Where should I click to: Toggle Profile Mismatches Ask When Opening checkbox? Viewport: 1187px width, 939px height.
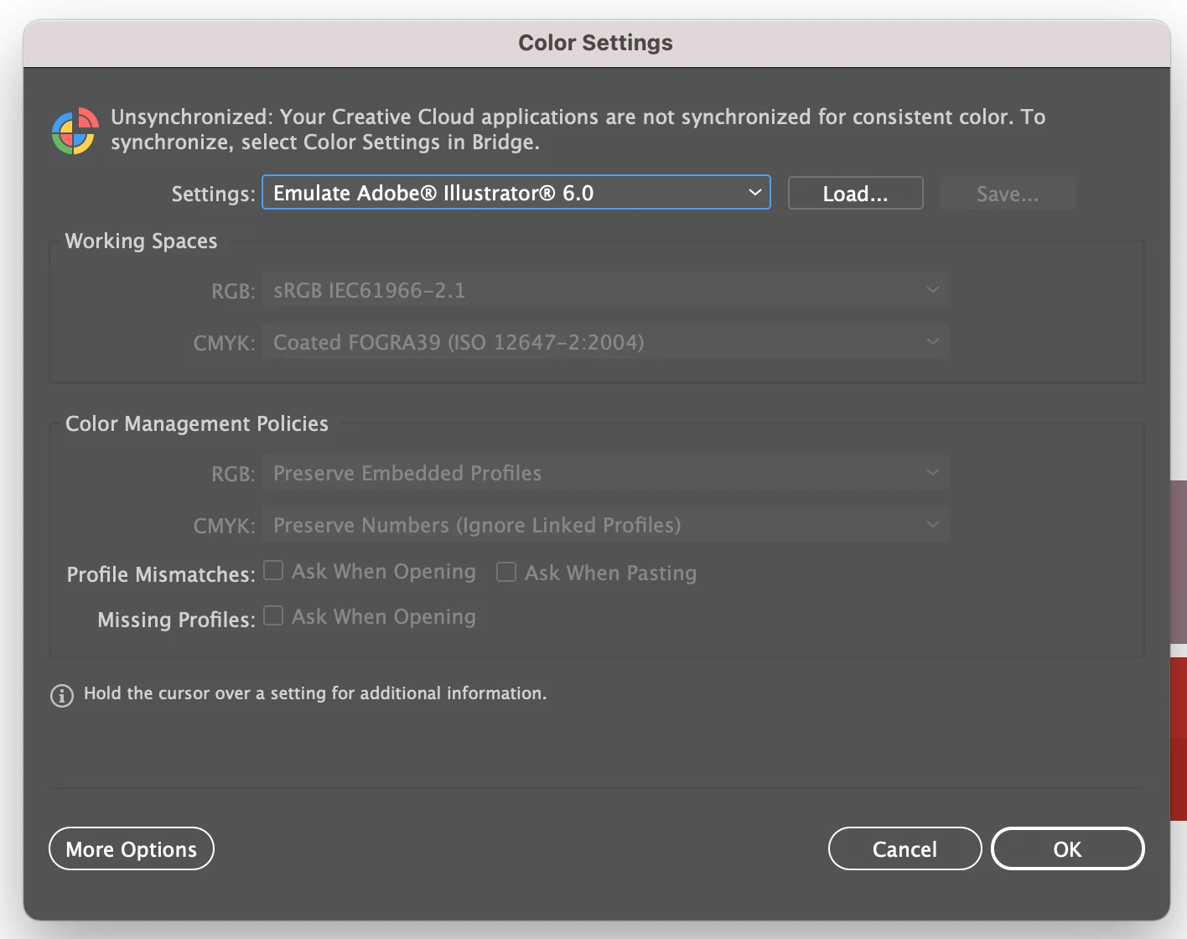273,571
